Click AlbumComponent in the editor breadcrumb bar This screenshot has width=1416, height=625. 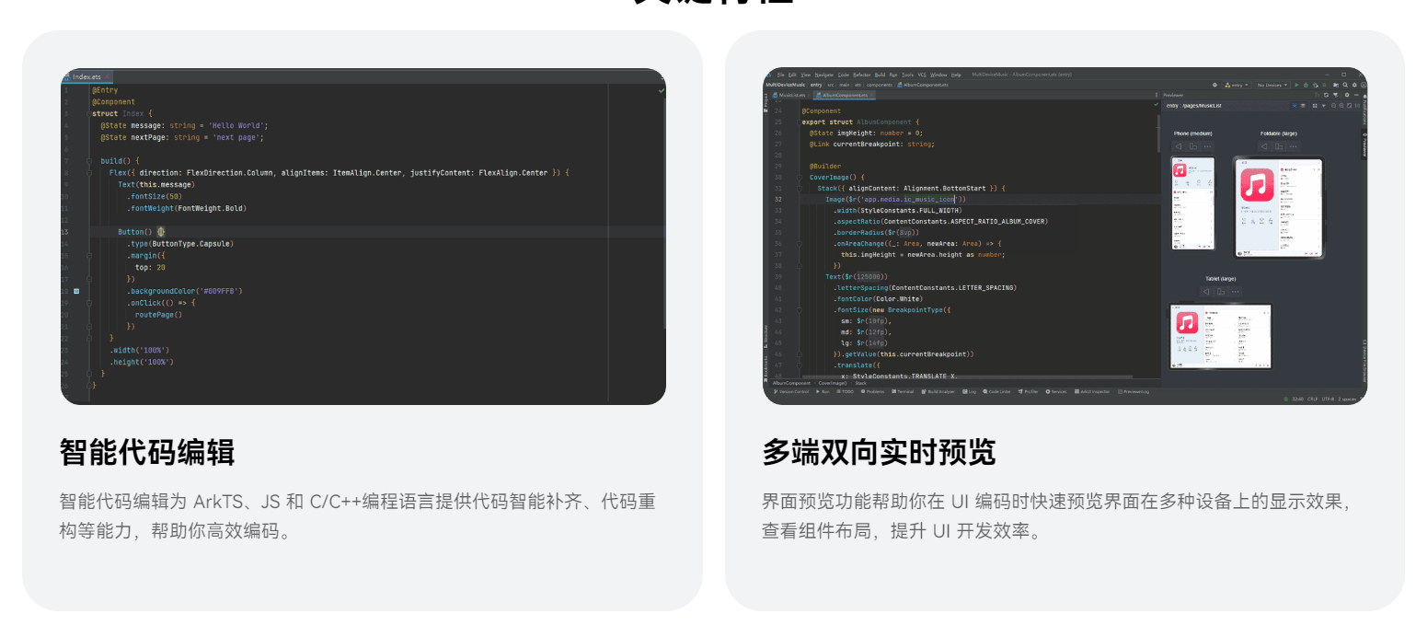tap(791, 383)
